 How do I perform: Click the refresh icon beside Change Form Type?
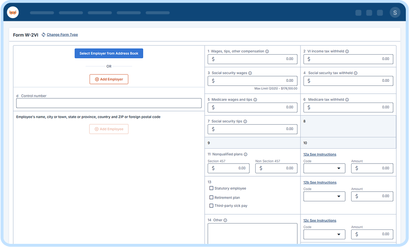[x=43, y=35]
